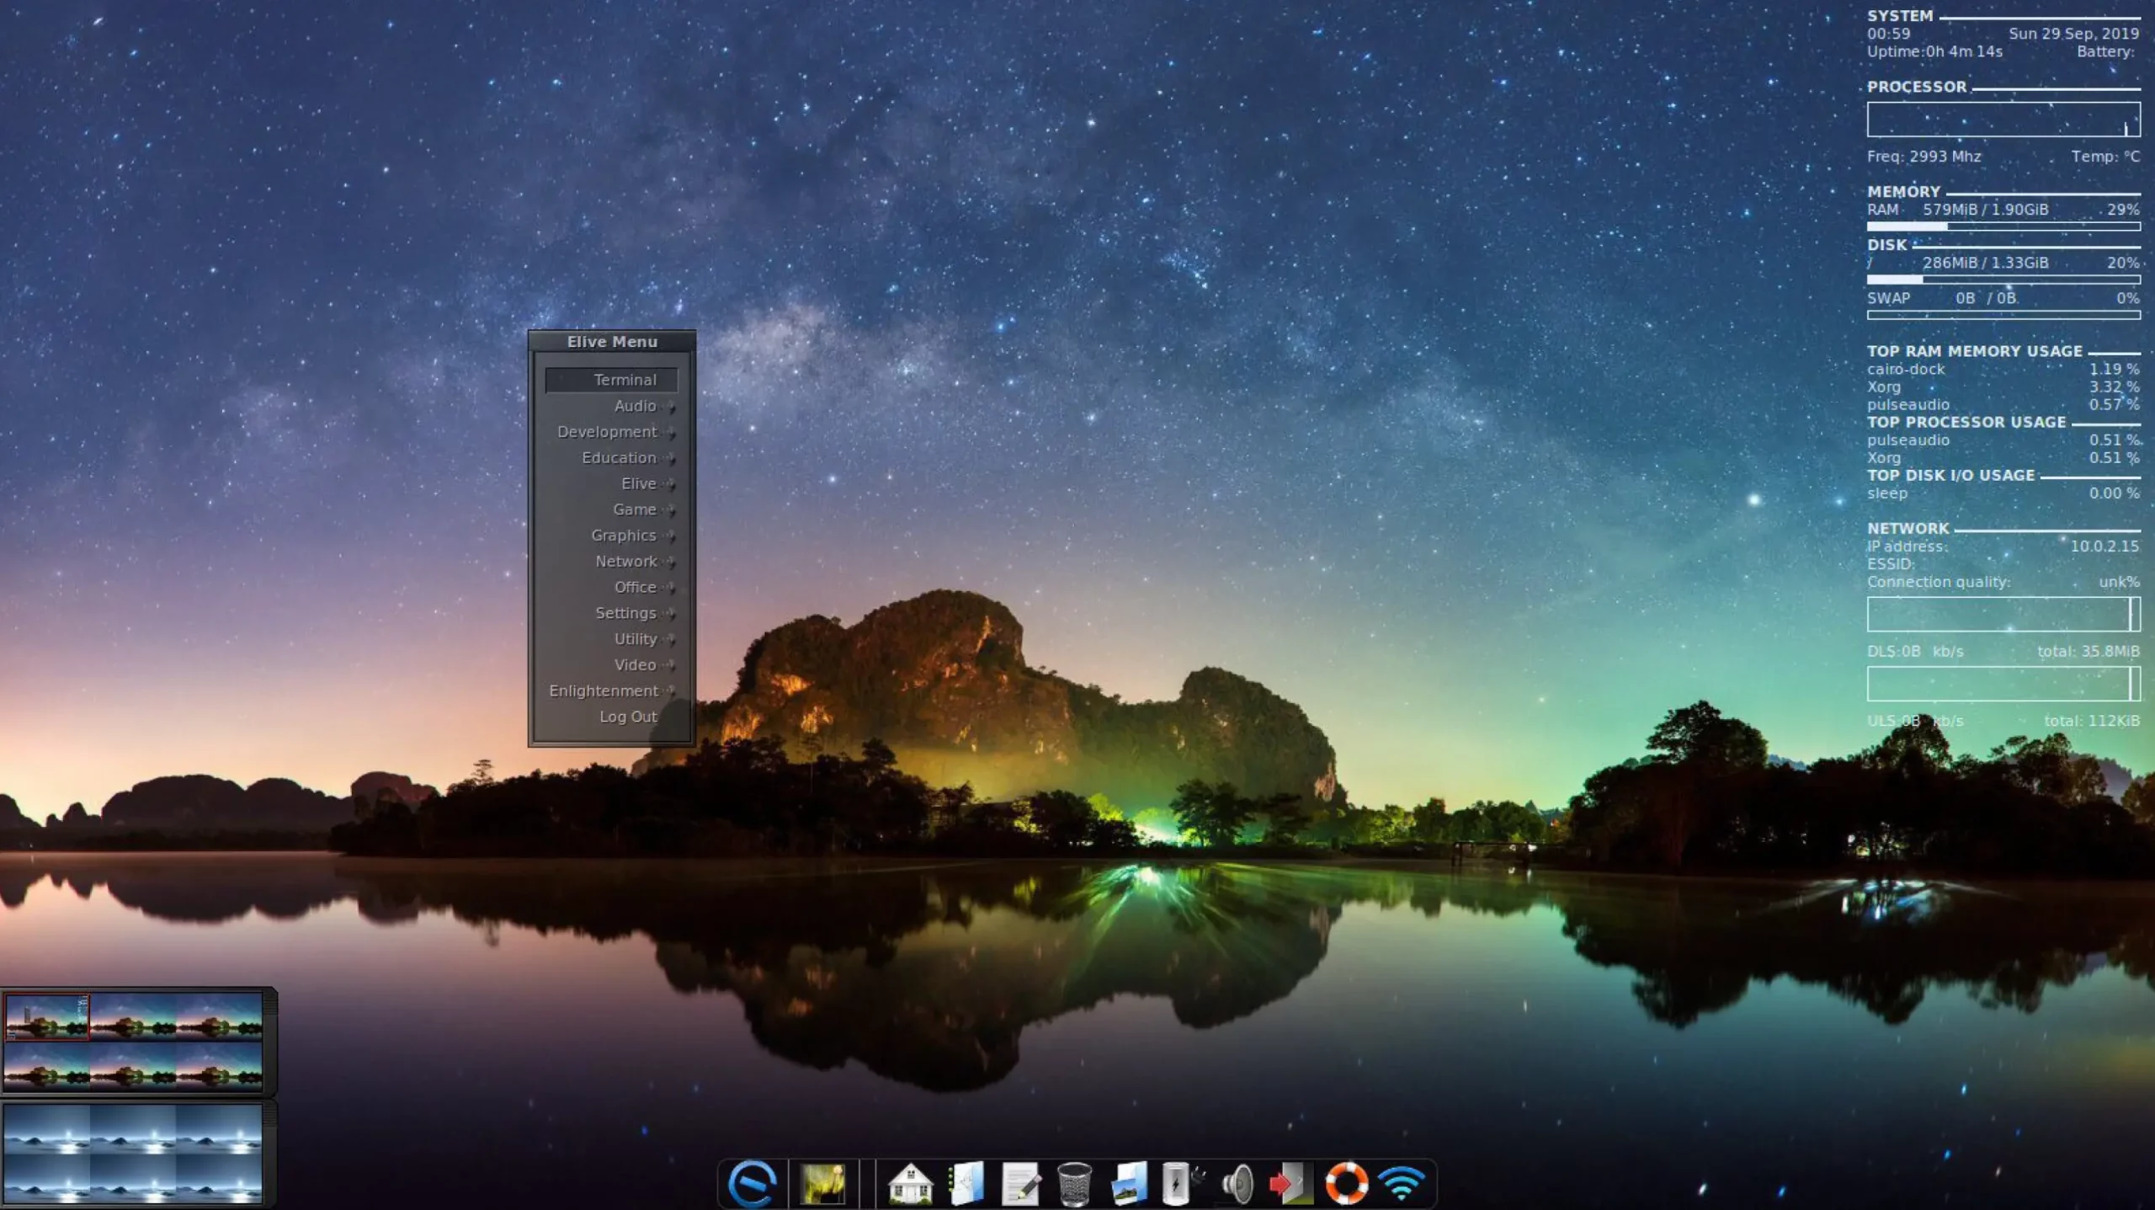Click the Elive logo dock icon
The image size is (2155, 1210).
pyautogui.click(x=751, y=1183)
